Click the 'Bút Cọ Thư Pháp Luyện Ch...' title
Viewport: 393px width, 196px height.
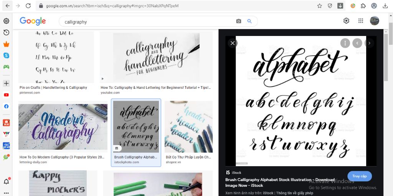(188, 157)
